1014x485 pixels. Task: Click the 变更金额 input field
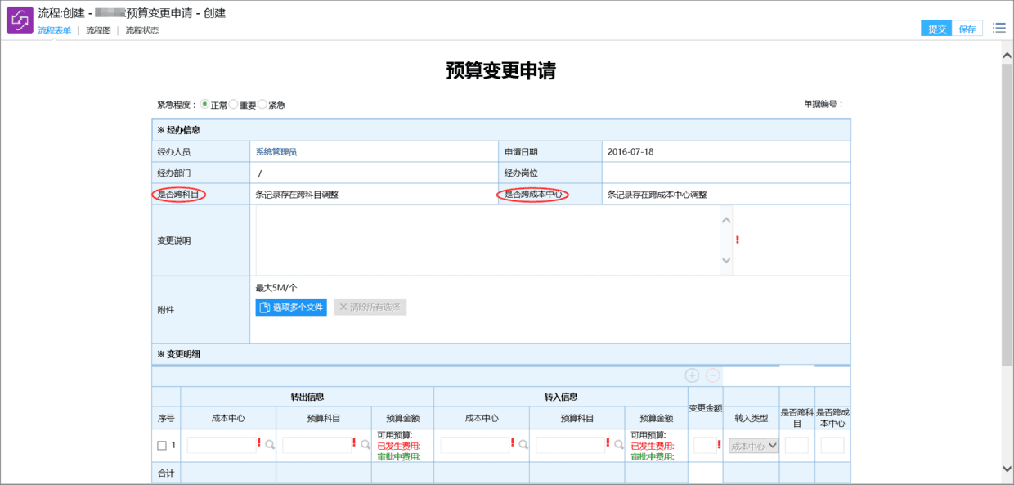click(703, 446)
